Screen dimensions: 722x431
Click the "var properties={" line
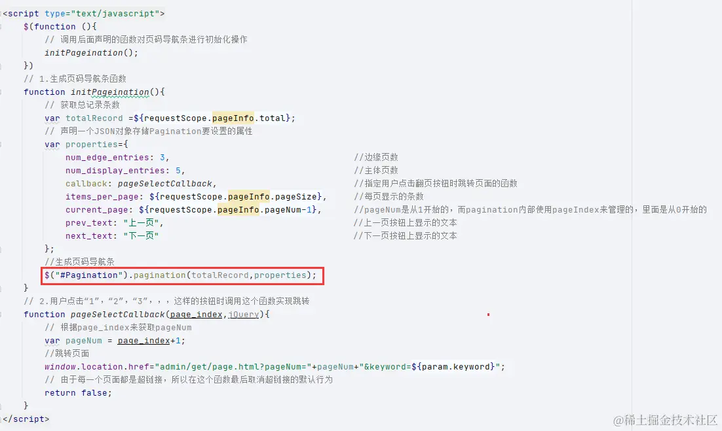click(x=86, y=145)
